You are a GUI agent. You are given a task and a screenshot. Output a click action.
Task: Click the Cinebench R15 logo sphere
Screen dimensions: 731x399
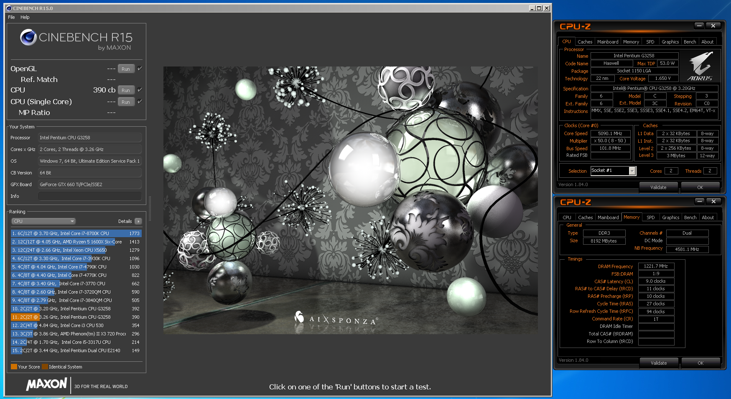(28, 37)
